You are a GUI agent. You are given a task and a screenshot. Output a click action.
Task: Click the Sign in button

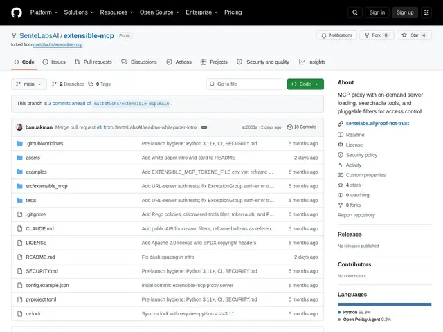pyautogui.click(x=377, y=12)
